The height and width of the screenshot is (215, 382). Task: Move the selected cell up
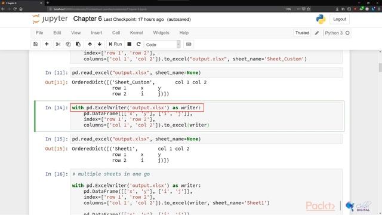coord(90,44)
